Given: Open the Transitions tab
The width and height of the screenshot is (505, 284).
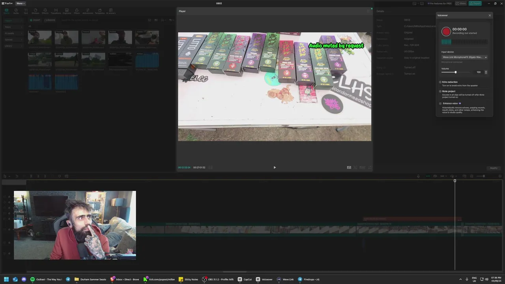Looking at the screenshot, I should [56, 11].
